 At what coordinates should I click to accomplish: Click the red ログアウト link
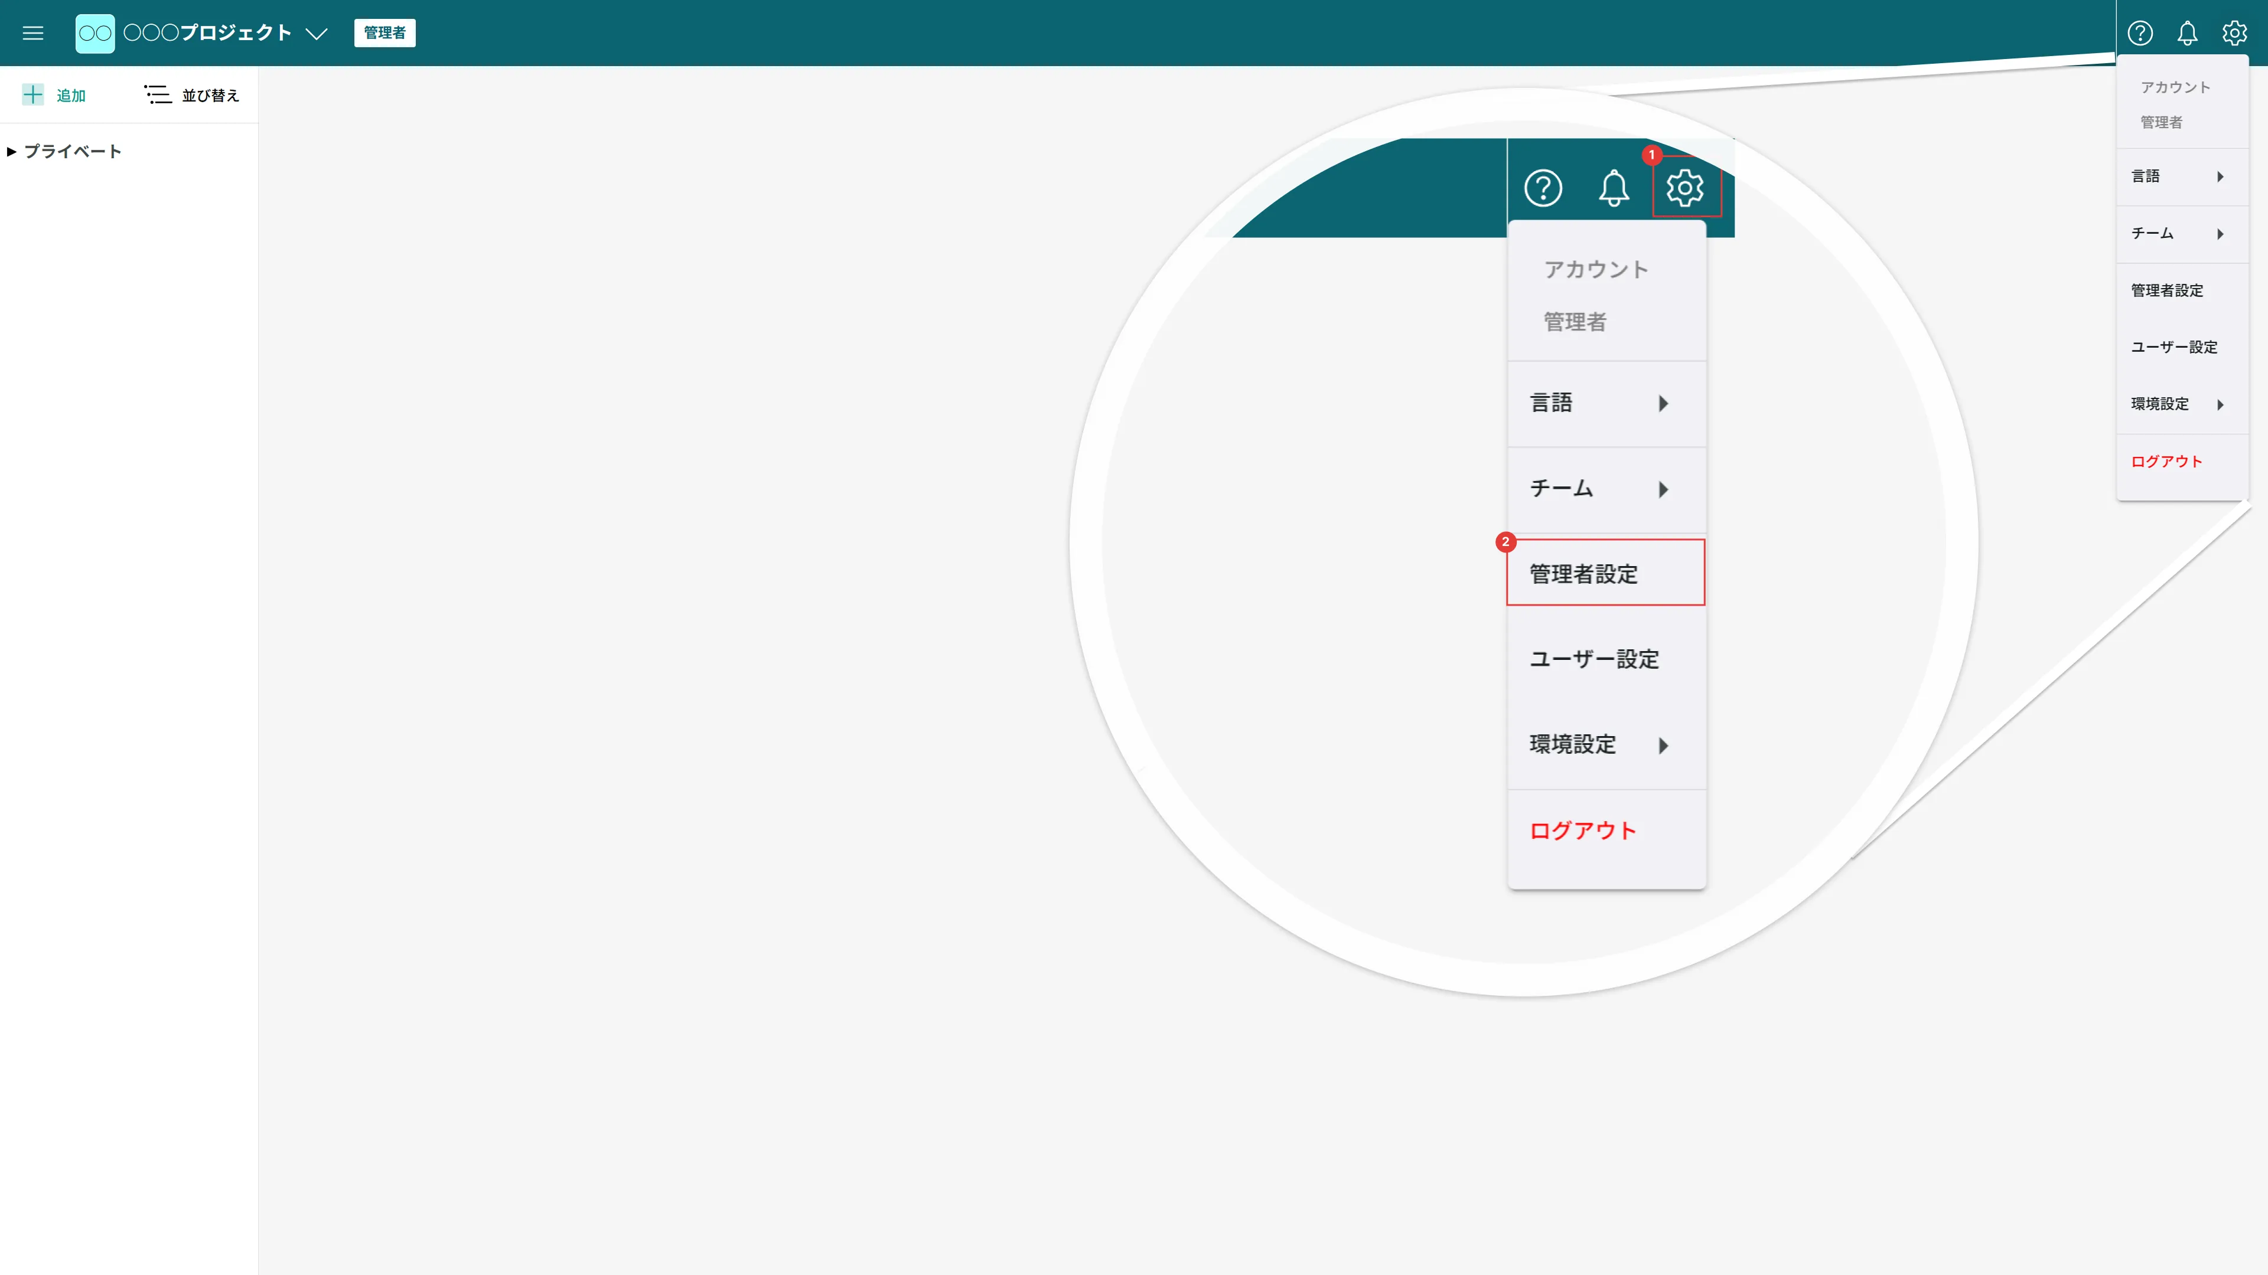pyautogui.click(x=1582, y=830)
